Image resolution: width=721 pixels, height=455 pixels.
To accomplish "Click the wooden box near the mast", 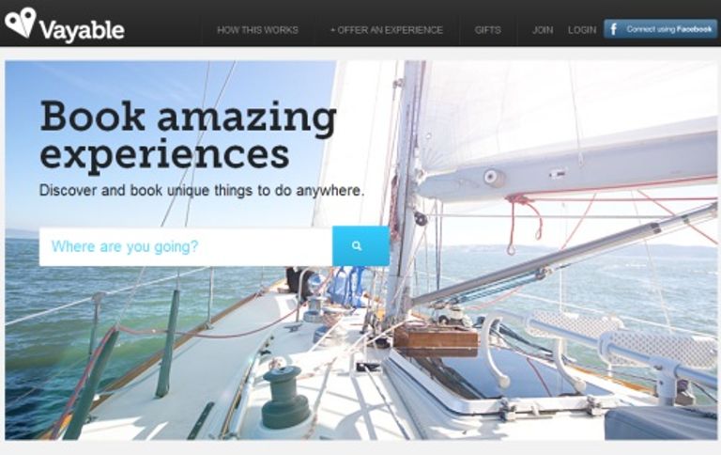I will (436, 340).
